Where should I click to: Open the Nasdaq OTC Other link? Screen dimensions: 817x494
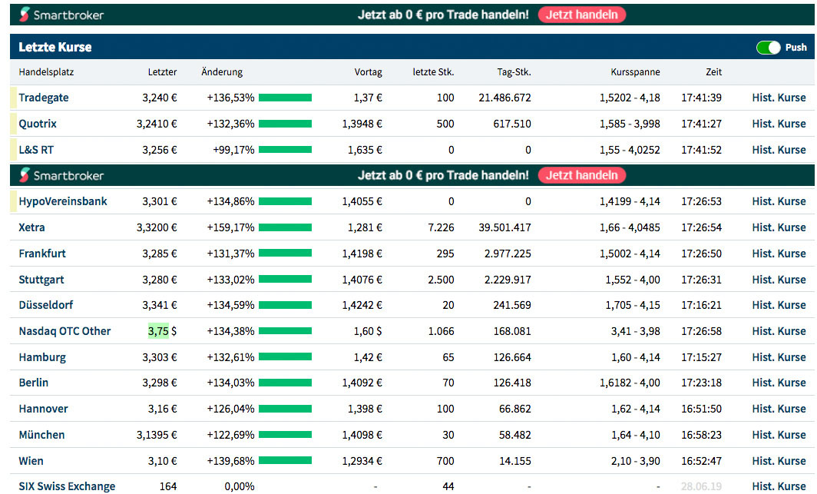coord(64,331)
